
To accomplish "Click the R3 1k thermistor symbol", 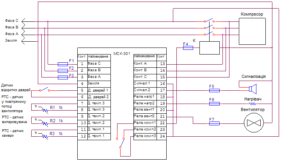I will (45, 136).
